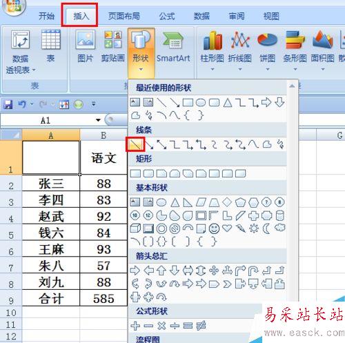This screenshot has width=345, height=343.
Task: Insert a SmartArt graphic
Action: (173, 47)
